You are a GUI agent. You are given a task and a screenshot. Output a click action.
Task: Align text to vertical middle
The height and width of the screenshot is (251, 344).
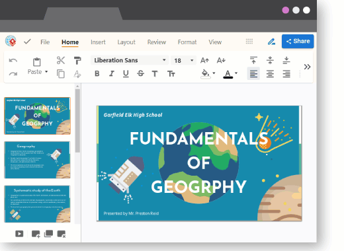coord(270,60)
